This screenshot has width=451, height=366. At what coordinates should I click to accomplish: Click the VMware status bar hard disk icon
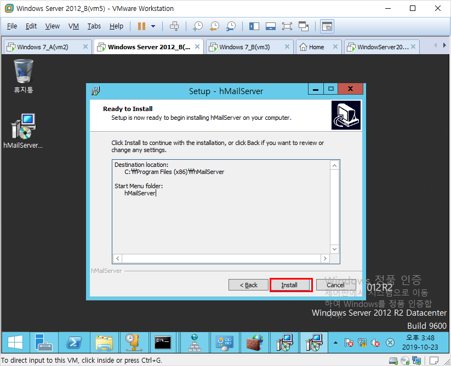click(x=393, y=361)
